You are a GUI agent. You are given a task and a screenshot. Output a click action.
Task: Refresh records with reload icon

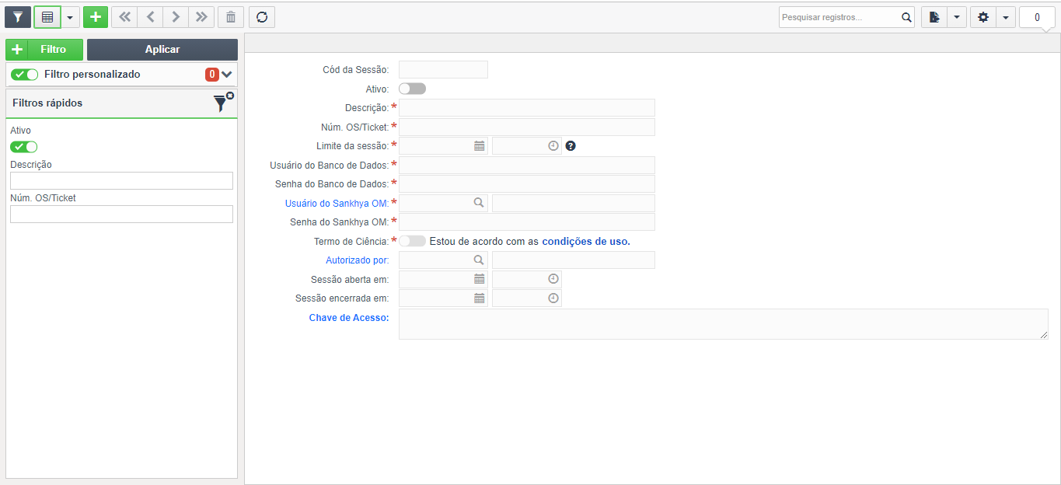pos(262,17)
